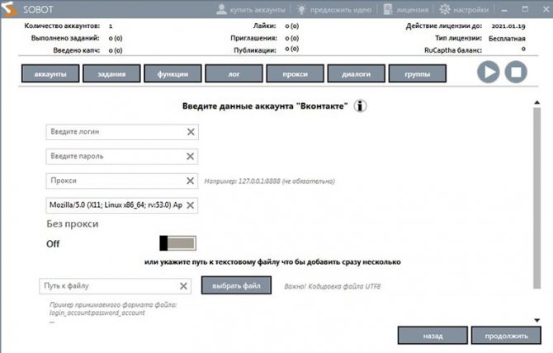Click the Например: 127.0.0.1:8888 hint text

pyautogui.click(x=269, y=181)
